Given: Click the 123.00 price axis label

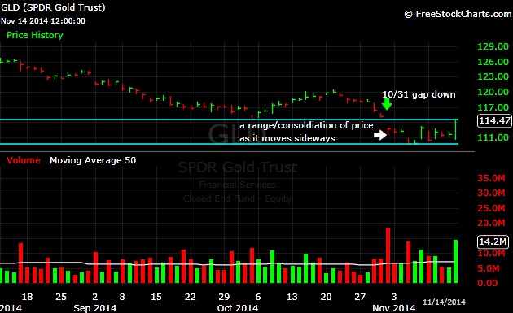Looking at the screenshot, I should pos(493,76).
